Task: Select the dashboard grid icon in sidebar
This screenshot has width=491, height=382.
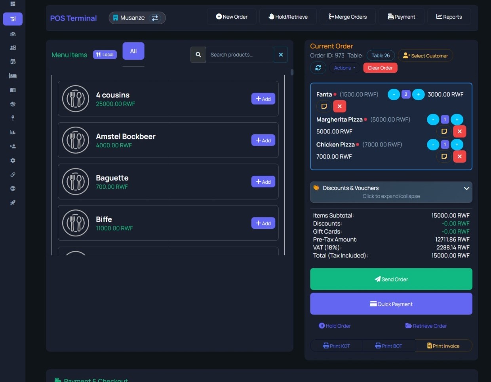Action: [12, 4]
